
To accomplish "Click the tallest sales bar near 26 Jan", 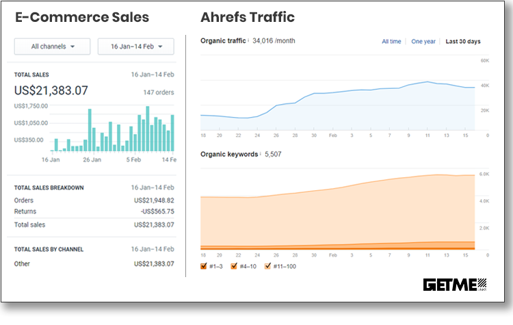I will coord(90,130).
